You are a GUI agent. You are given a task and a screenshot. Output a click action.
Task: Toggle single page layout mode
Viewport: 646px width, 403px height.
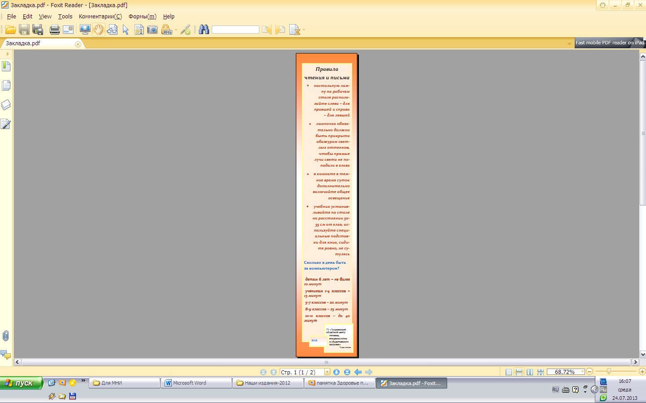[509, 372]
